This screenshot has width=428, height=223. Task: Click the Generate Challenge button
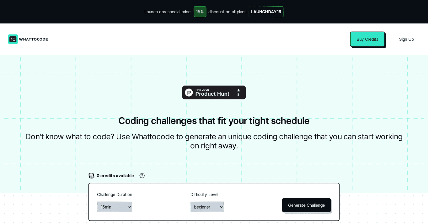306,205
